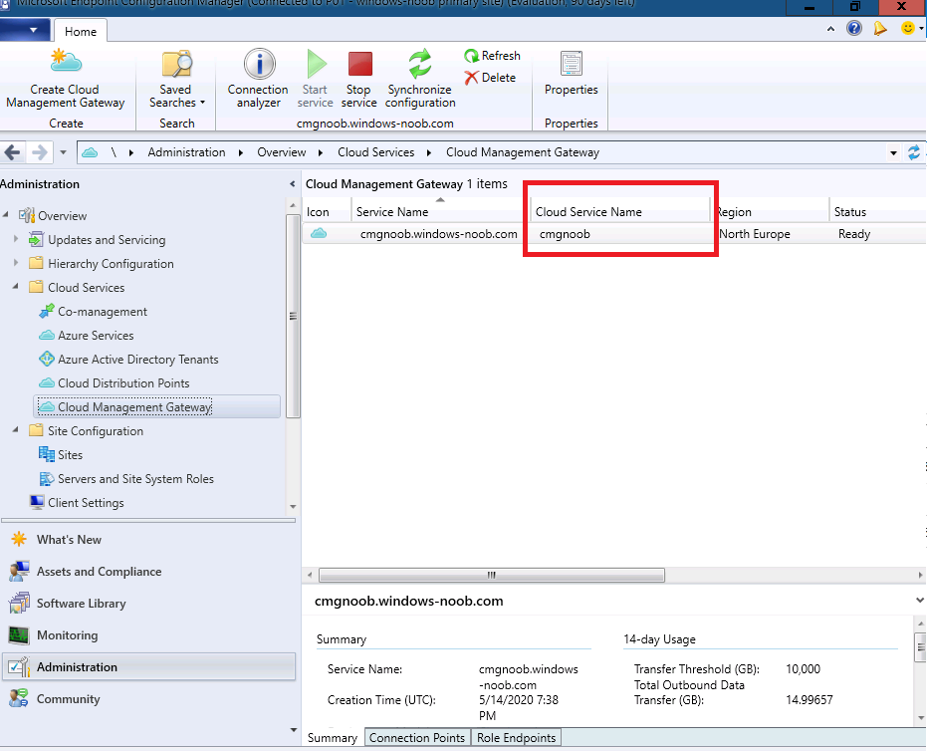Click the tree pane vertical scrollbar thumb

pyautogui.click(x=293, y=316)
